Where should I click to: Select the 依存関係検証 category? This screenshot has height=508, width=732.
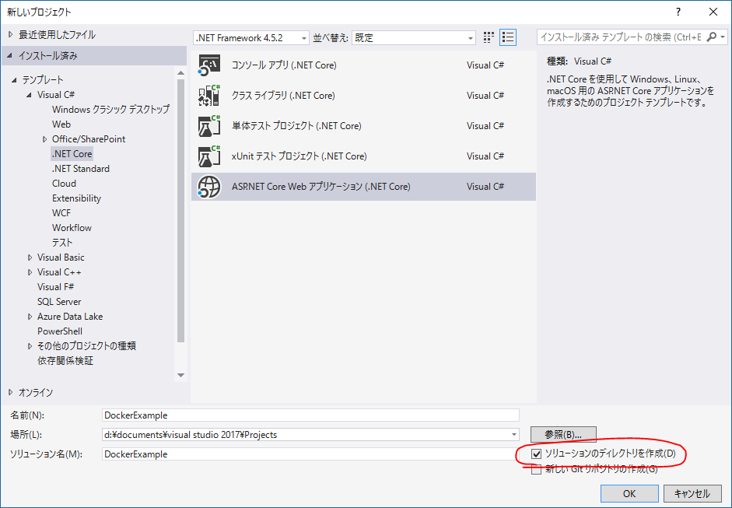[65, 361]
